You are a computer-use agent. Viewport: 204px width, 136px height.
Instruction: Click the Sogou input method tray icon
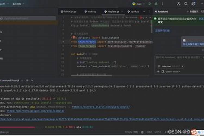pyautogui.click(x=193, y=132)
